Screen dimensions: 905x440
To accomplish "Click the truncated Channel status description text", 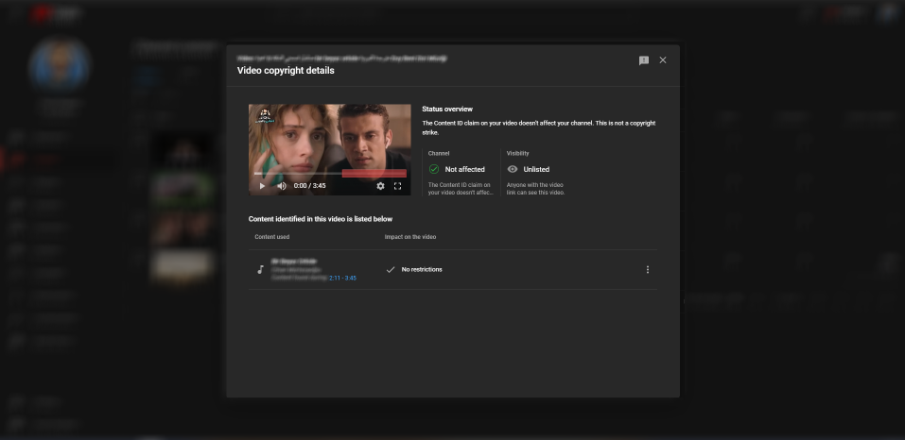I will (x=461, y=189).
